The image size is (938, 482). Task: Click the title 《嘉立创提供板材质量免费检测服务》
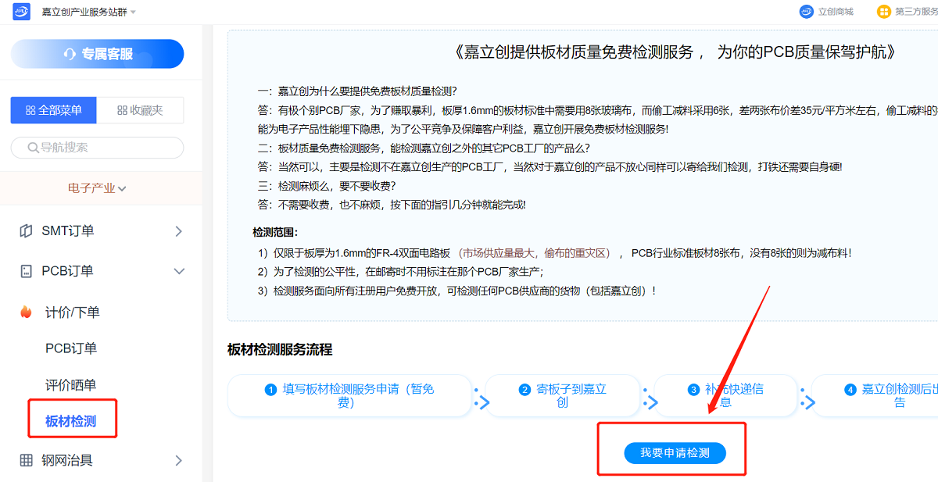pyautogui.click(x=674, y=52)
